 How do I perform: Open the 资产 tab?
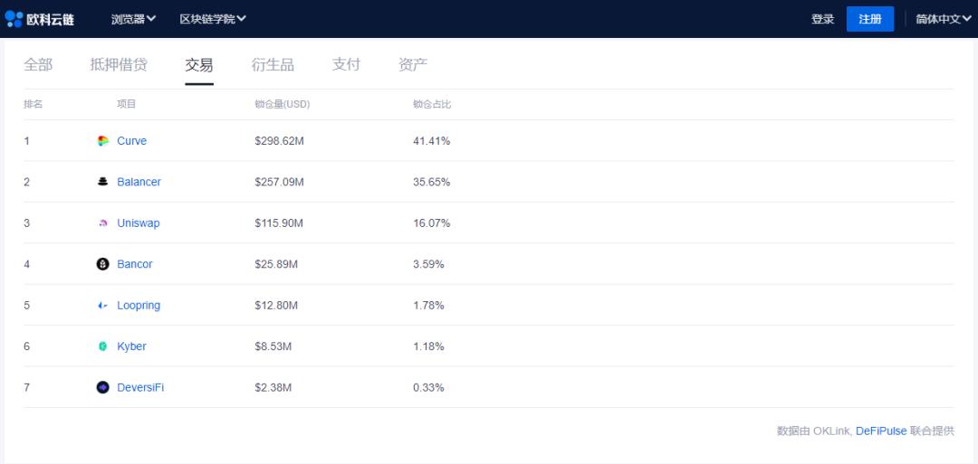413,65
